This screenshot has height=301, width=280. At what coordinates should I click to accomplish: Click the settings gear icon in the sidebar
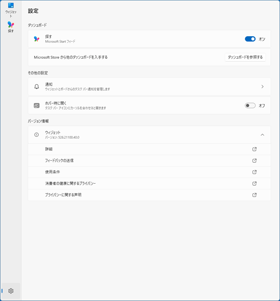click(11, 291)
